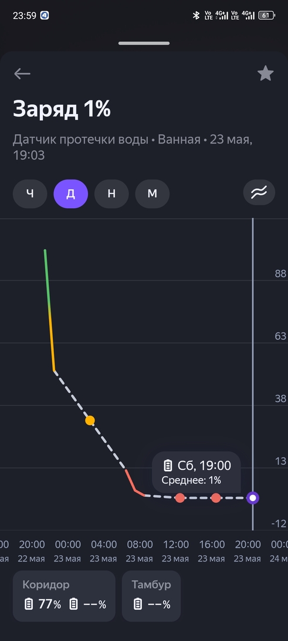Open the Коридор sensor card
The height and width of the screenshot is (641, 288).
(64, 596)
